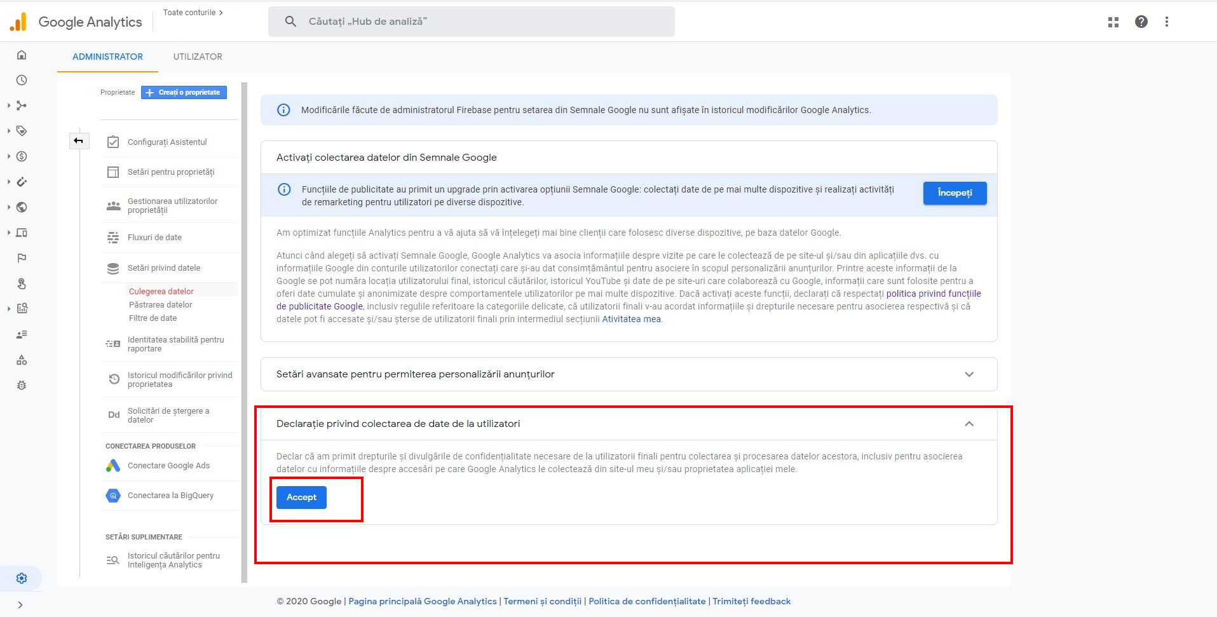Switch to the UTILIZATOR tab
This screenshot has height=617, width=1217.
(198, 57)
